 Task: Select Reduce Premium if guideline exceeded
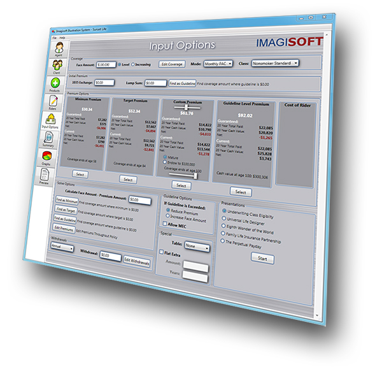[x=168, y=210]
